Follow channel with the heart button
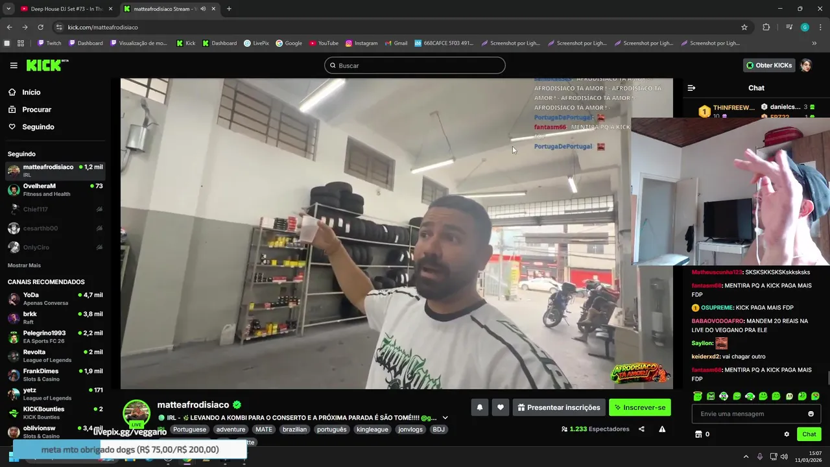The image size is (830, 467). (500, 407)
